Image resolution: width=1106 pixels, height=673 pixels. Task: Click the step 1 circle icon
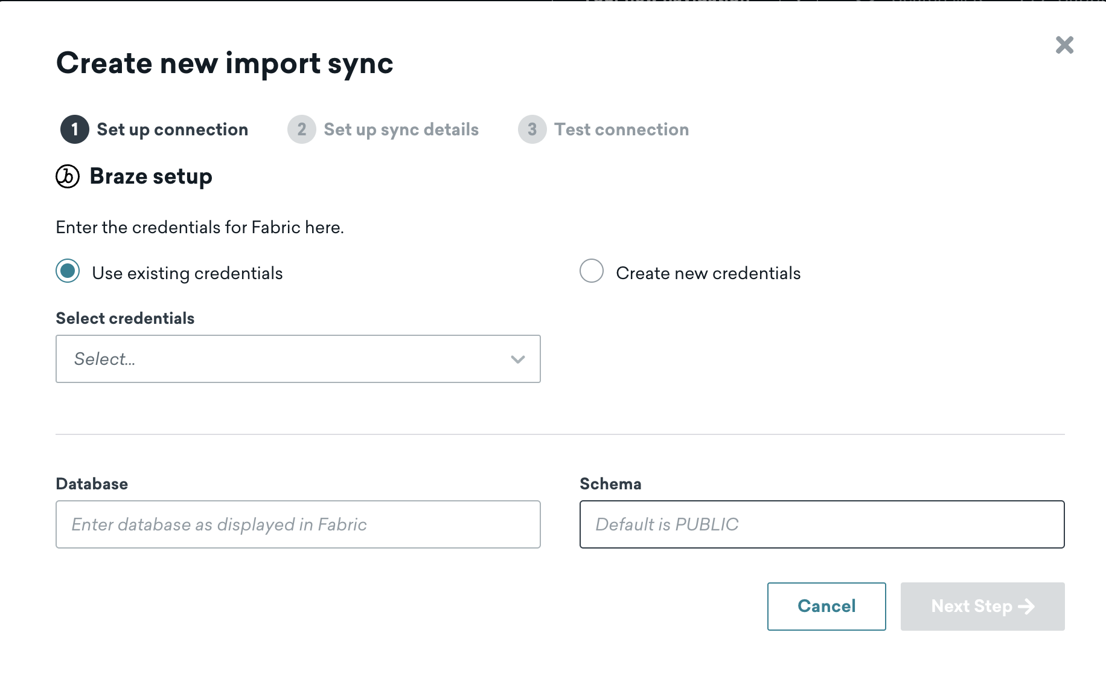coord(75,129)
